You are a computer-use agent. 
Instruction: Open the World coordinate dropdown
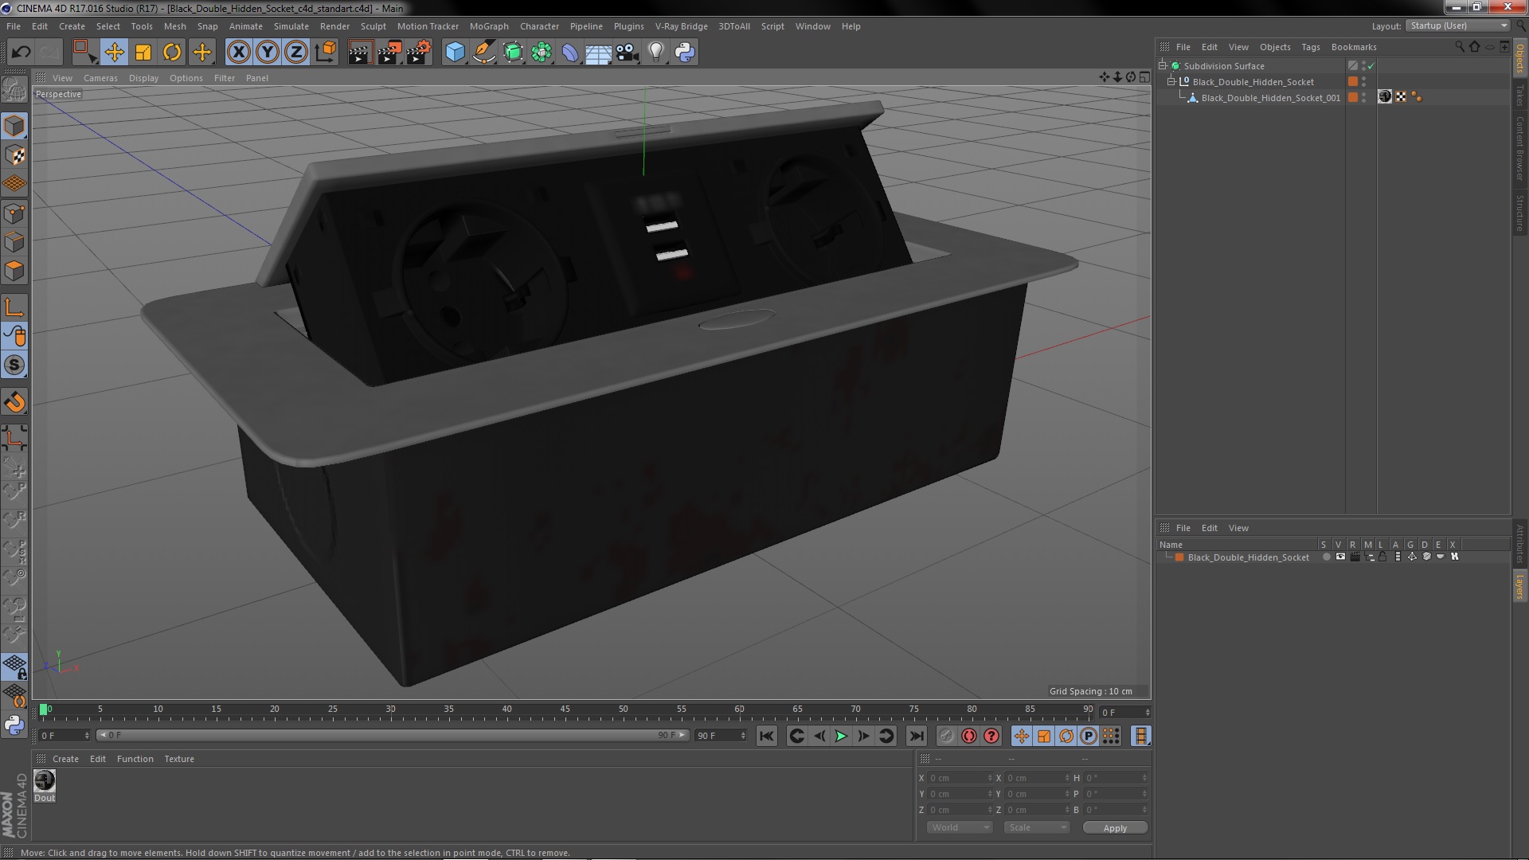pos(959,827)
